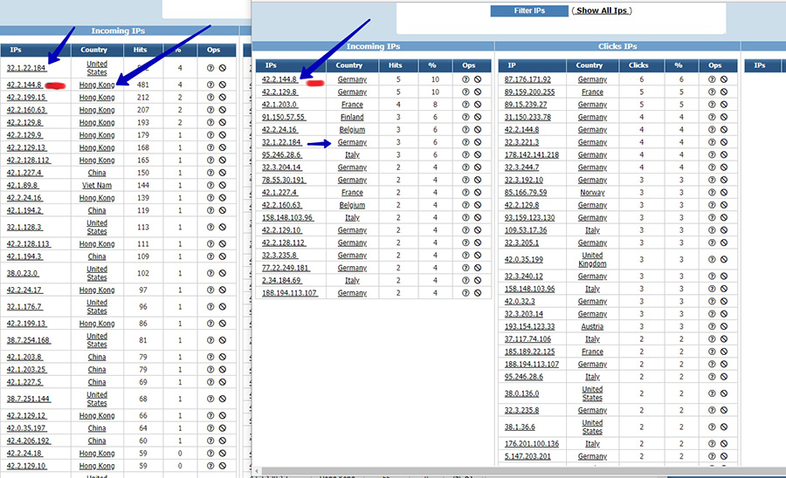Click ban icon for clicks IP 38.0.136.0
Screen dimensions: 786x478
click(x=724, y=393)
